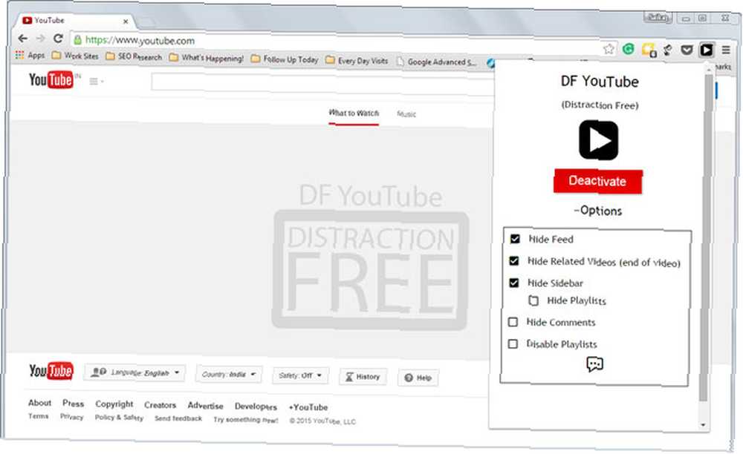Viewport: 743px width, 454px height.
Task: Click the feedback chat bubble icon
Action: coord(594,364)
